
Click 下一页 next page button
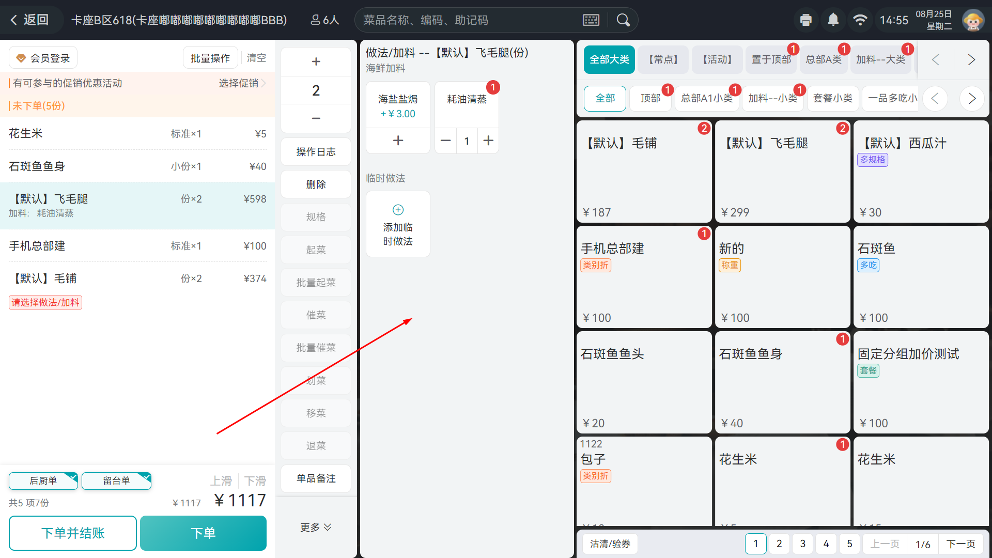[960, 544]
